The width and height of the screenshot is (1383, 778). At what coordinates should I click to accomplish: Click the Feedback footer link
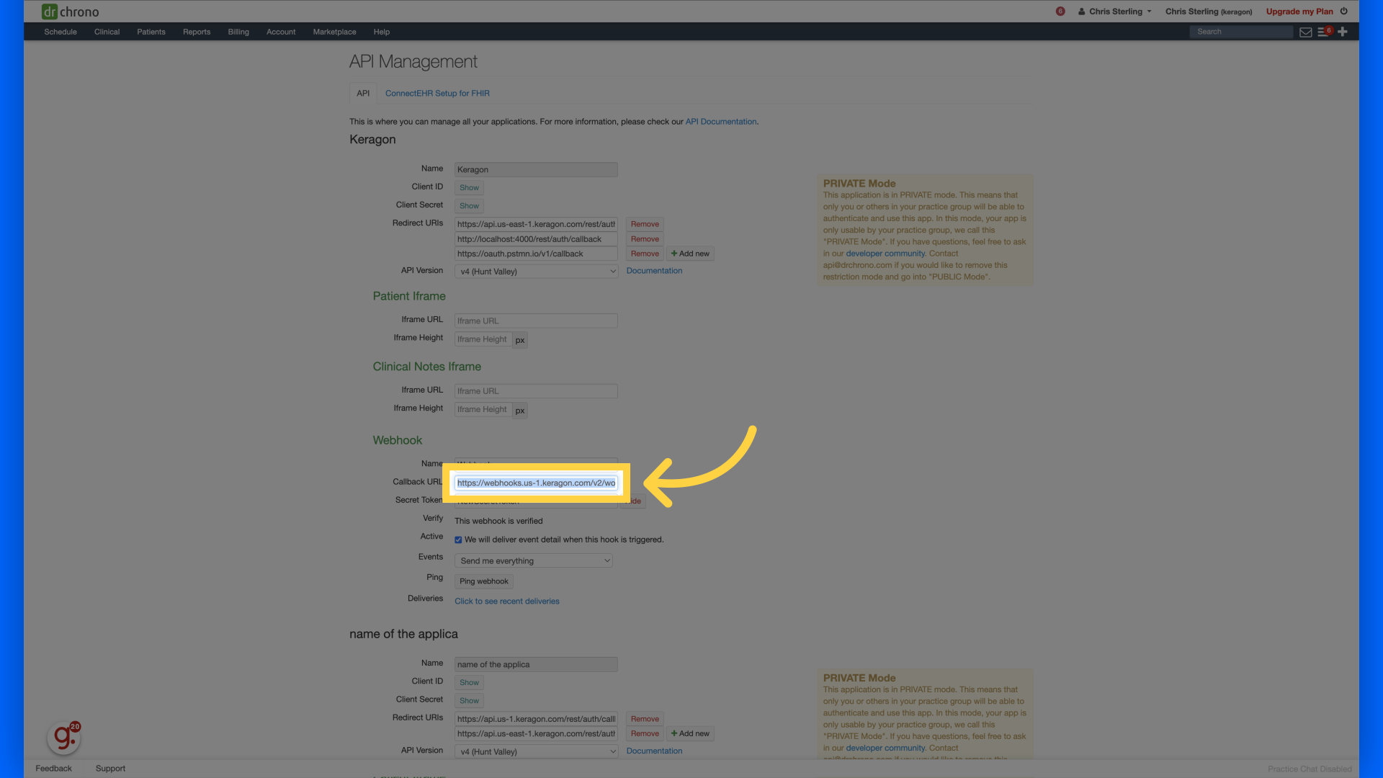tap(54, 769)
